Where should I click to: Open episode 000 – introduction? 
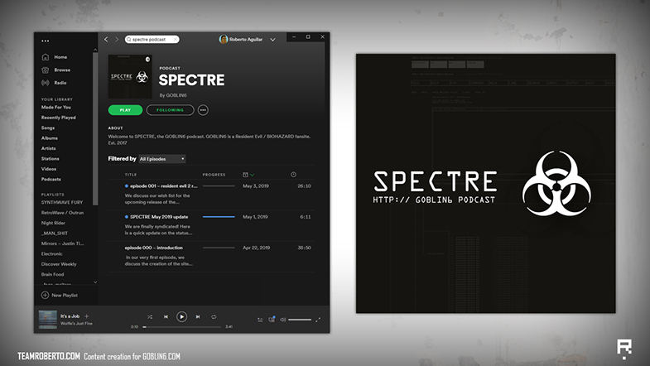pos(154,248)
